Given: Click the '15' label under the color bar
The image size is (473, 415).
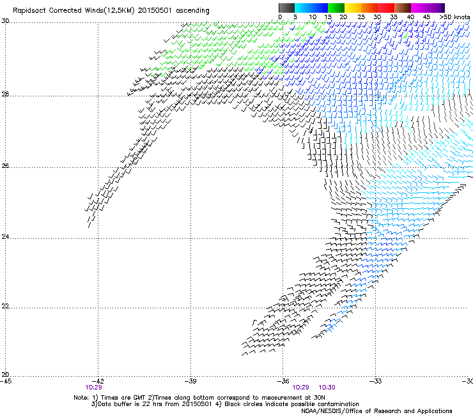Looking at the screenshot, I should click(328, 17).
